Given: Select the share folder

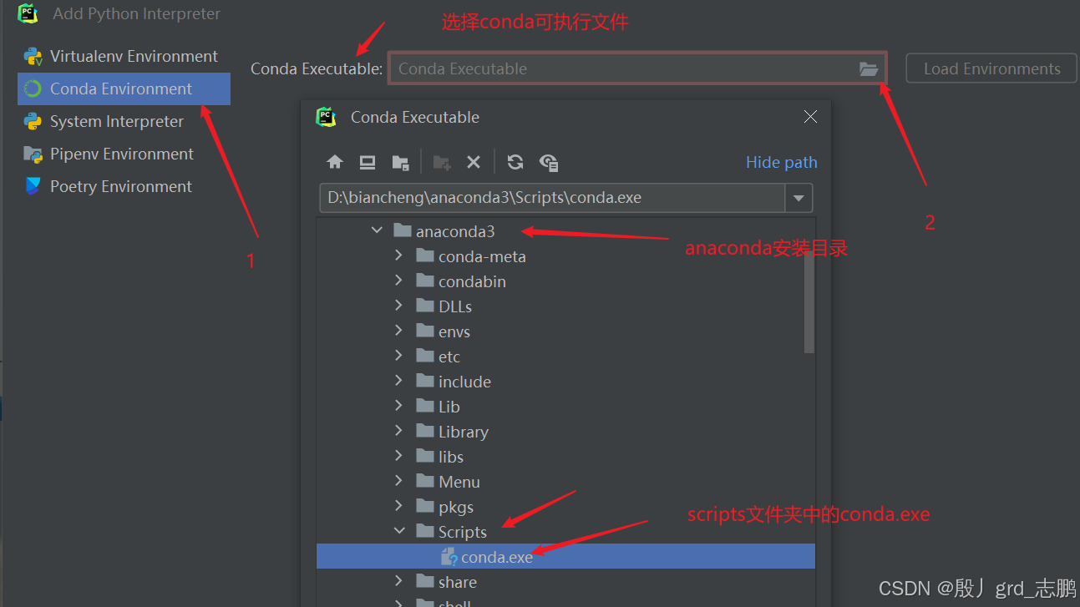Looking at the screenshot, I should point(458,582).
